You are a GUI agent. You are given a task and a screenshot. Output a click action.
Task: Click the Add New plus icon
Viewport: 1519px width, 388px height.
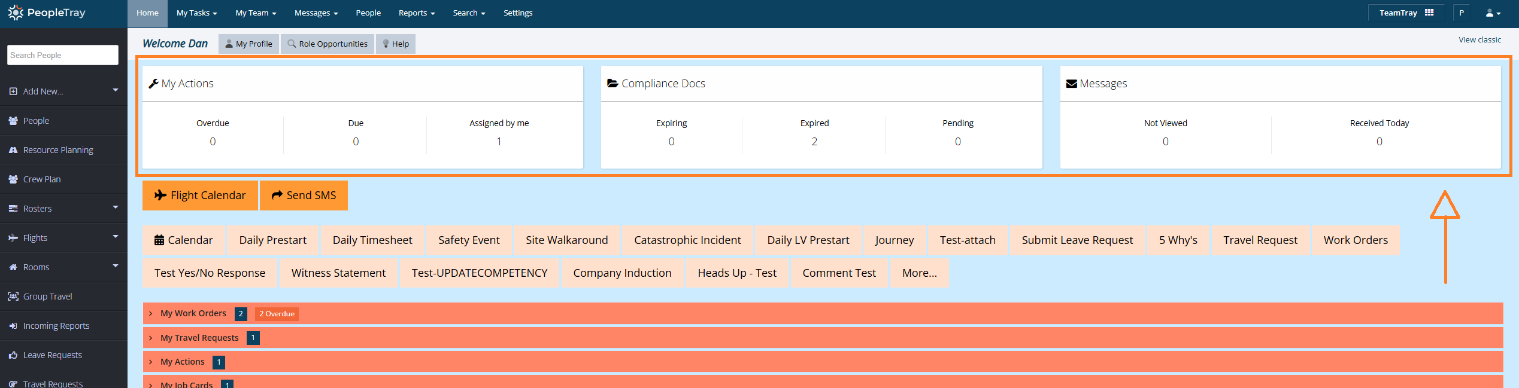[13, 91]
